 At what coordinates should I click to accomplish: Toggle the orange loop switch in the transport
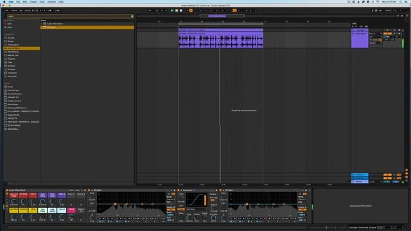tap(234, 10)
